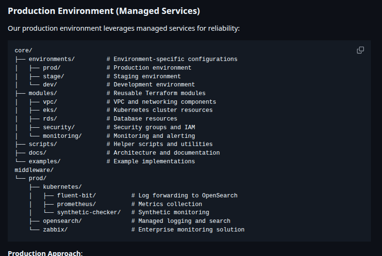Click the 'dev/' directory text

(x=50, y=85)
